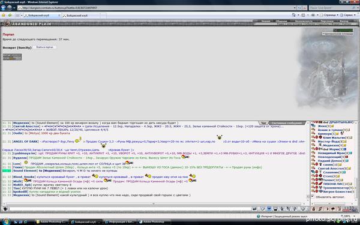Toggle the highlighted blue chat filter icon

[x=269, y=209]
